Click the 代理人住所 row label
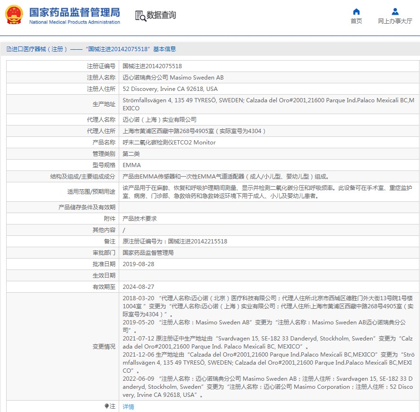This screenshot has height=412, width=420. tap(101, 131)
